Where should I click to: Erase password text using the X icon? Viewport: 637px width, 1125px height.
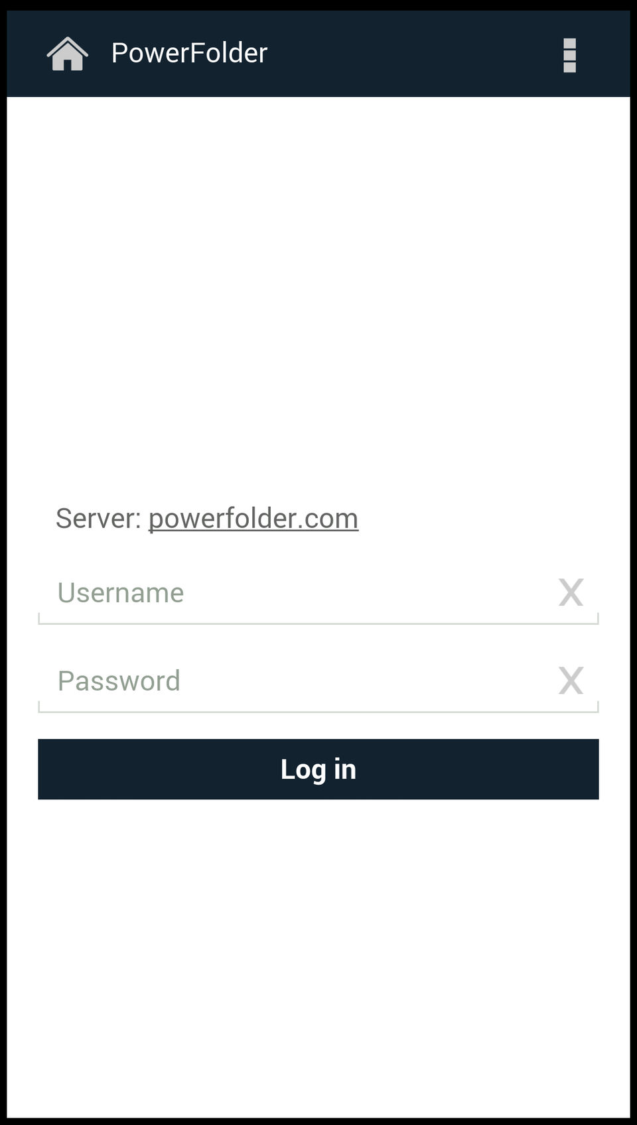(x=571, y=681)
